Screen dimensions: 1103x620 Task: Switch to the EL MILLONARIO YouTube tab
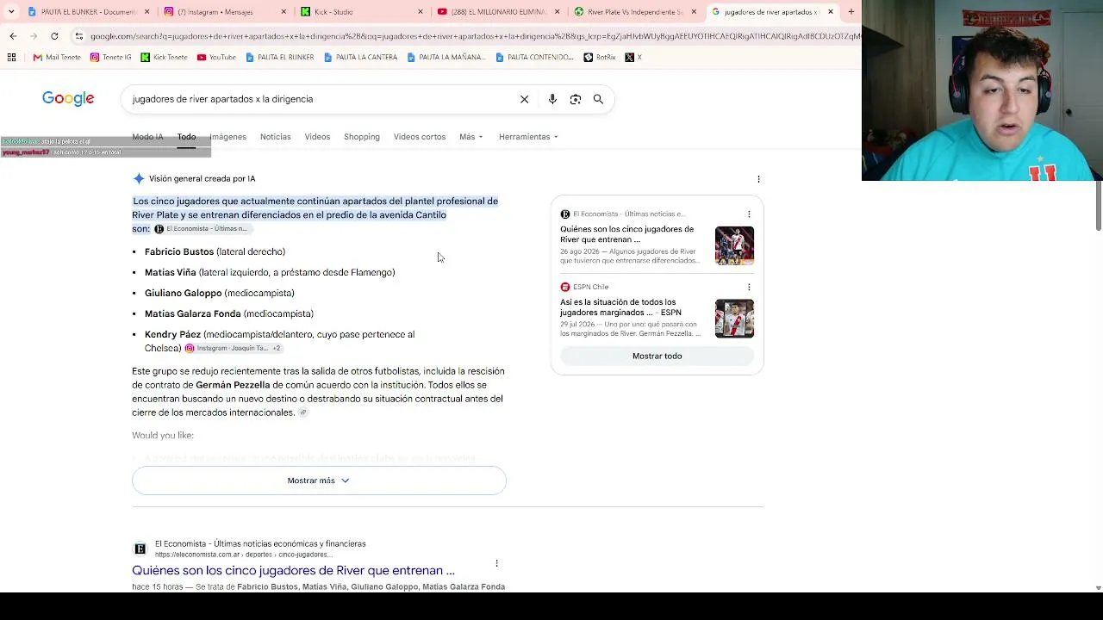(498, 12)
